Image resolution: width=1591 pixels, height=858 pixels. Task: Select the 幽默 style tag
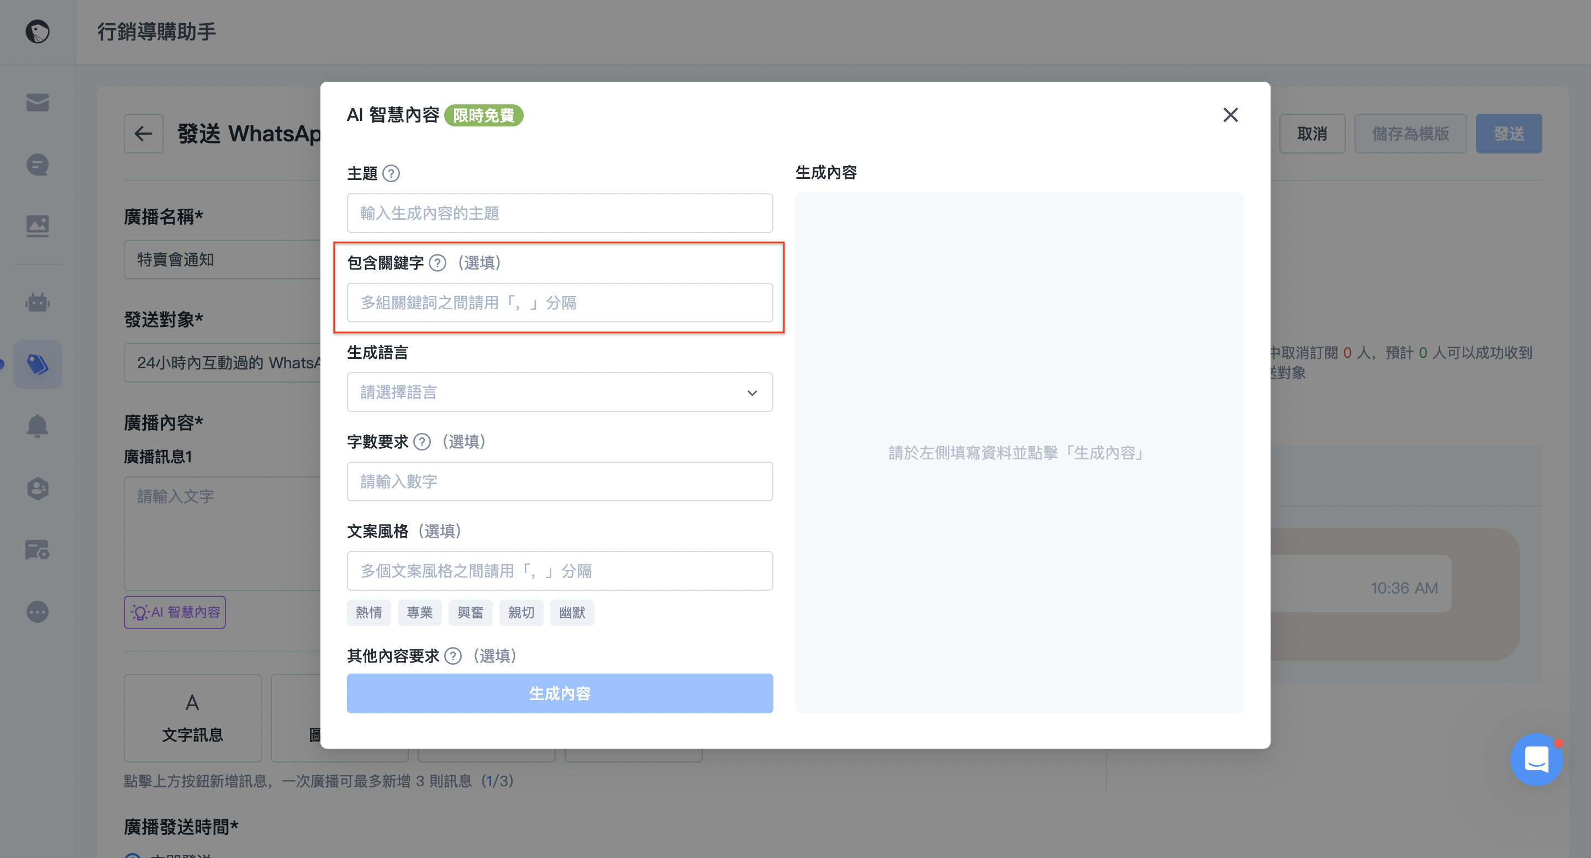click(x=572, y=612)
